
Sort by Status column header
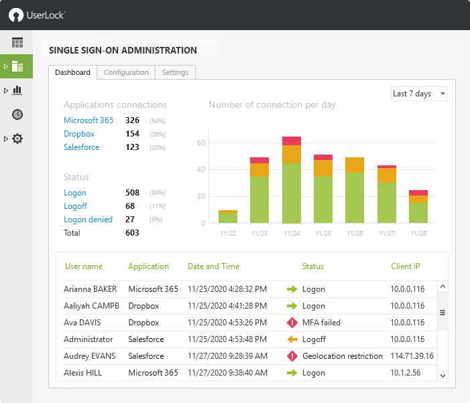[313, 266]
